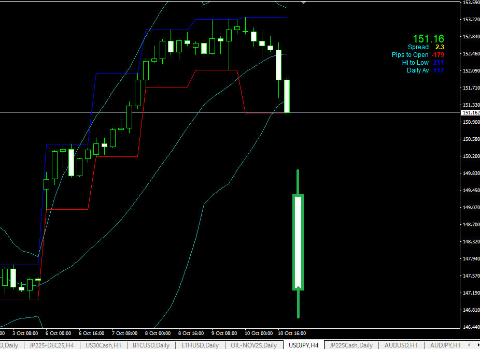This screenshot has width=480, height=349.
Task: Click the large green 151.16 price text
Action: pos(428,39)
